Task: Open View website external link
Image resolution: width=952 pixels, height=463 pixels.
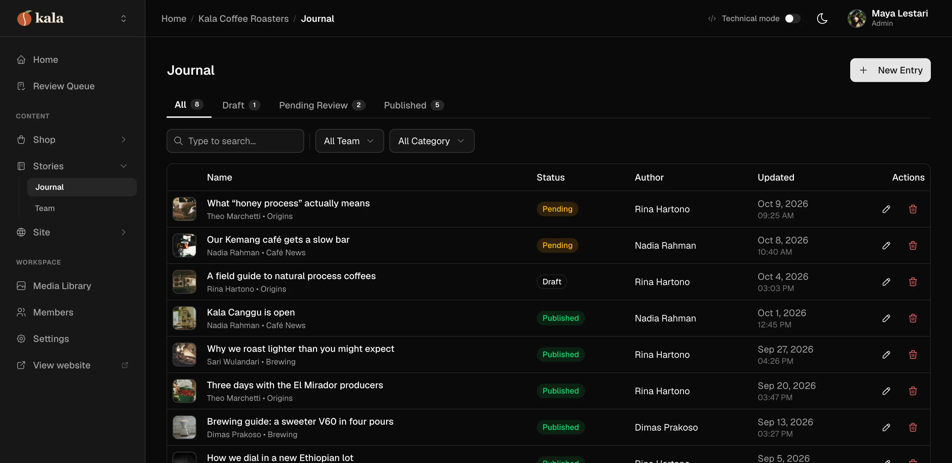Action: (72, 365)
